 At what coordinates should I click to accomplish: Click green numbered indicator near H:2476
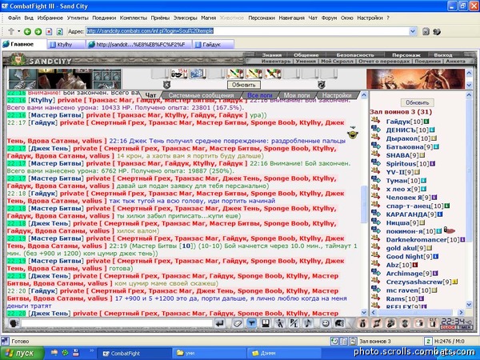tap(428, 341)
